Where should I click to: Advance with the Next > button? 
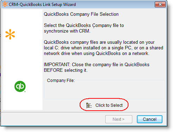(x=119, y=119)
